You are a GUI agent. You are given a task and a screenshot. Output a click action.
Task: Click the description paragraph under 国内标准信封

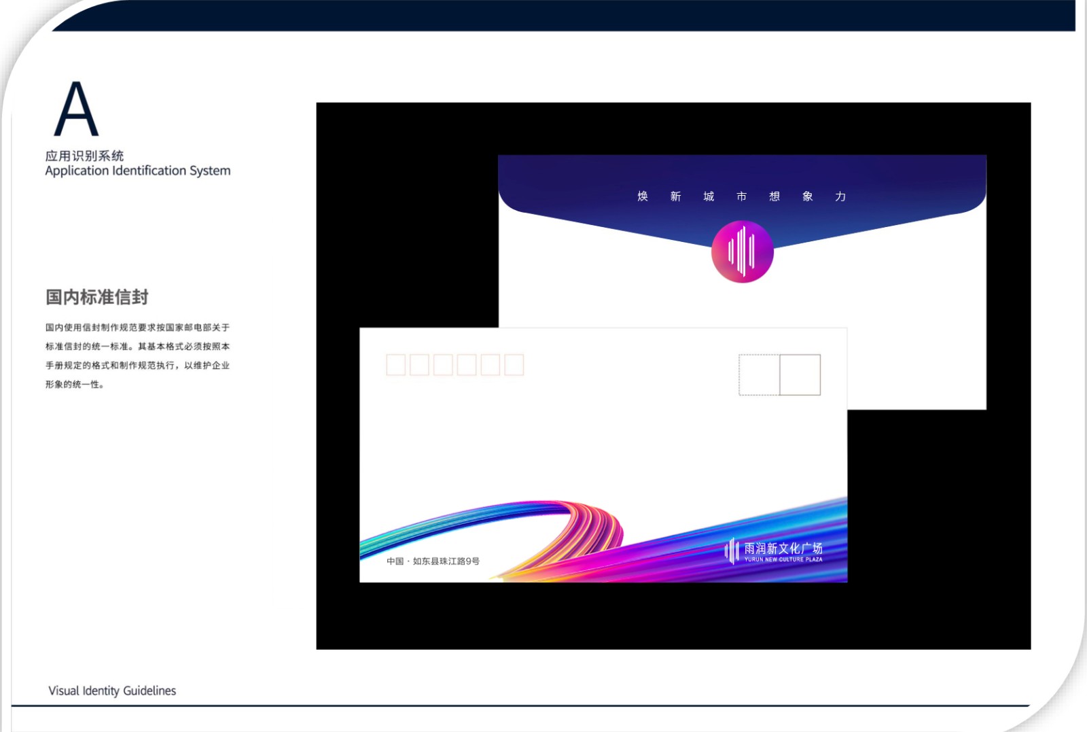click(x=137, y=355)
